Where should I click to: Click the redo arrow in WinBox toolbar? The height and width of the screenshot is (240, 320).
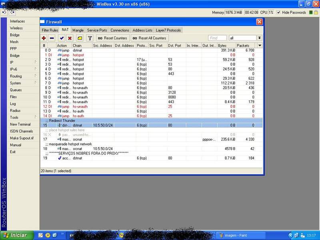pos(12,12)
